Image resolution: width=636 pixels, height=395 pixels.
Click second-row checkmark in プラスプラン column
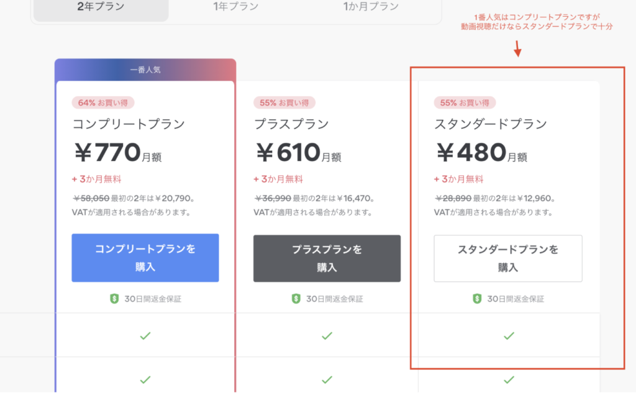point(327,379)
